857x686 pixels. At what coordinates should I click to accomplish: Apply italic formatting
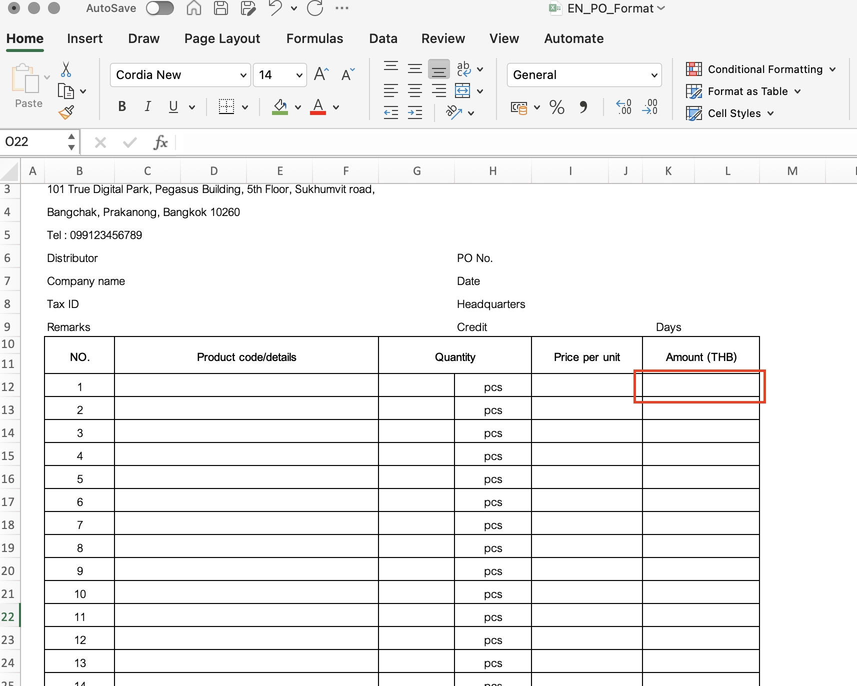[147, 106]
